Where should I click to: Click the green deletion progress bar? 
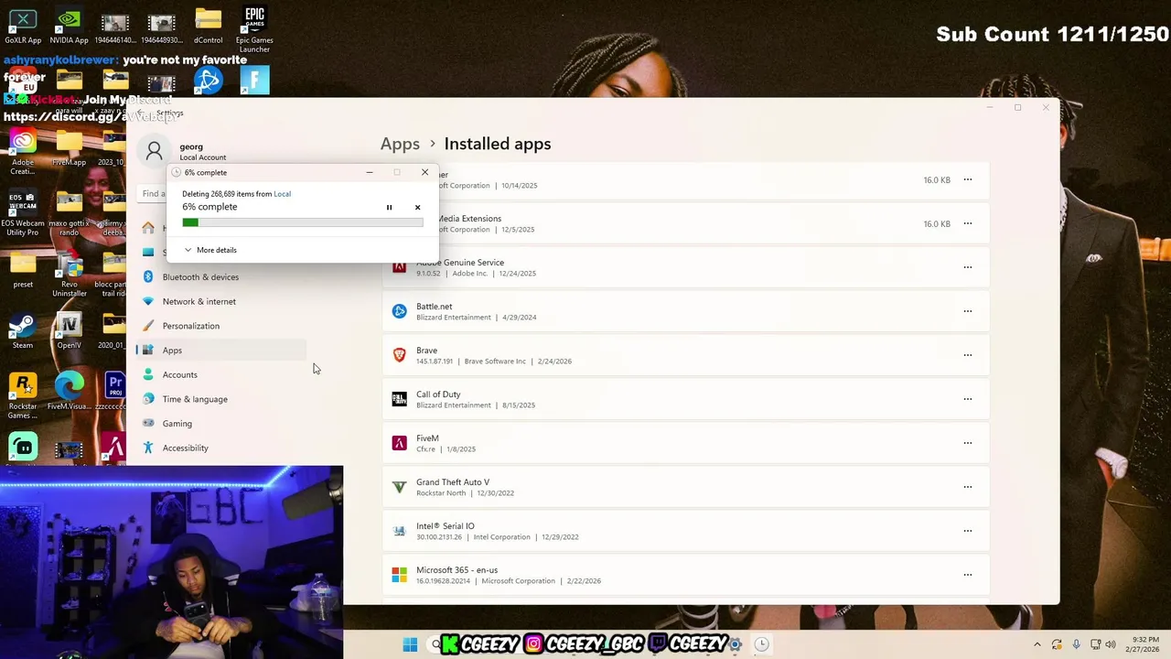point(302,222)
